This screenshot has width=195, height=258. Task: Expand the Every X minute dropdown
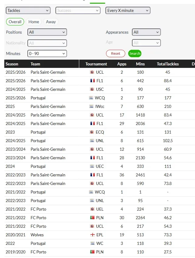(x=128, y=10)
